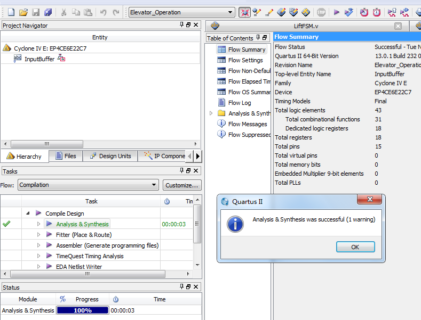Click the Stop Processing icon
421x320 pixels.
pyautogui.click(x=321, y=12)
